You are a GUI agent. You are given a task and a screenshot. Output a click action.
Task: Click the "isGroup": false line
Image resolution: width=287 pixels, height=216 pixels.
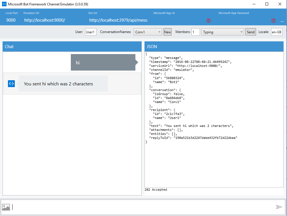coord(169,94)
